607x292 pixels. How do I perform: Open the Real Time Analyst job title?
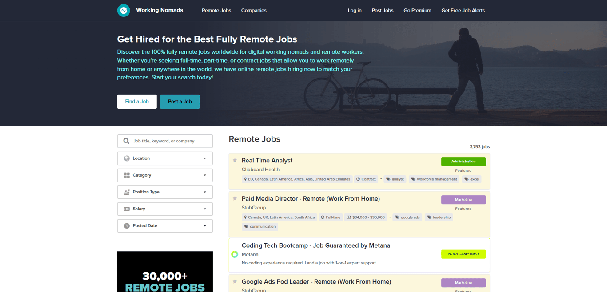[x=267, y=161]
